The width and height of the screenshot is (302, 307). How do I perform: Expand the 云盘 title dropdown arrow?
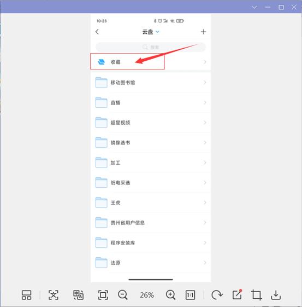coord(157,32)
